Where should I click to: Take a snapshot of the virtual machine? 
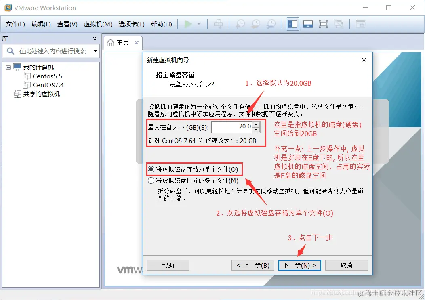pos(240,24)
